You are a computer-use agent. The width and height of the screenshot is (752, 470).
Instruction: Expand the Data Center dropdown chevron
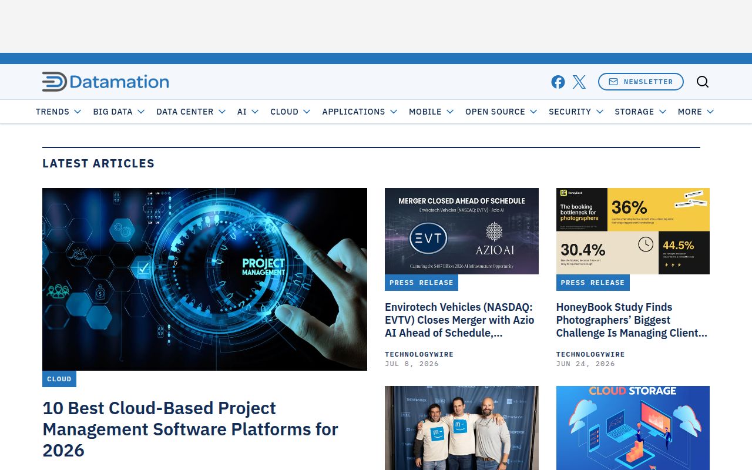coord(222,112)
